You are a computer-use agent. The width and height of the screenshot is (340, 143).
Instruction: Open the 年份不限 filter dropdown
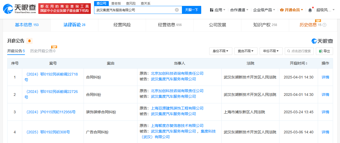click(271, 51)
